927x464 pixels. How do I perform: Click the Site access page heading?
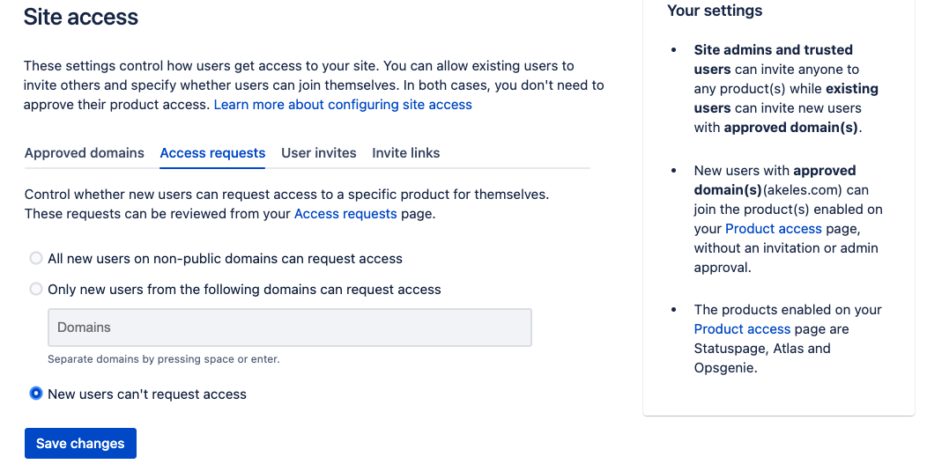point(81,17)
